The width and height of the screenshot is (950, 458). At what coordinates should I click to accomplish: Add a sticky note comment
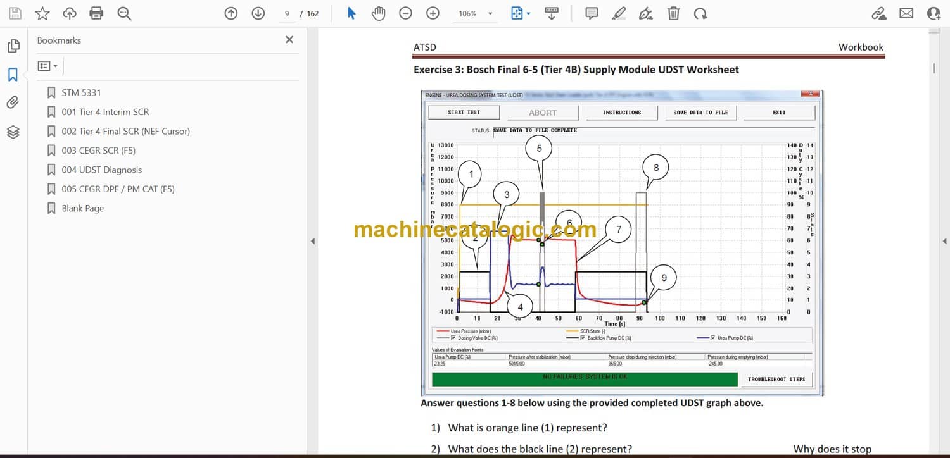click(592, 13)
